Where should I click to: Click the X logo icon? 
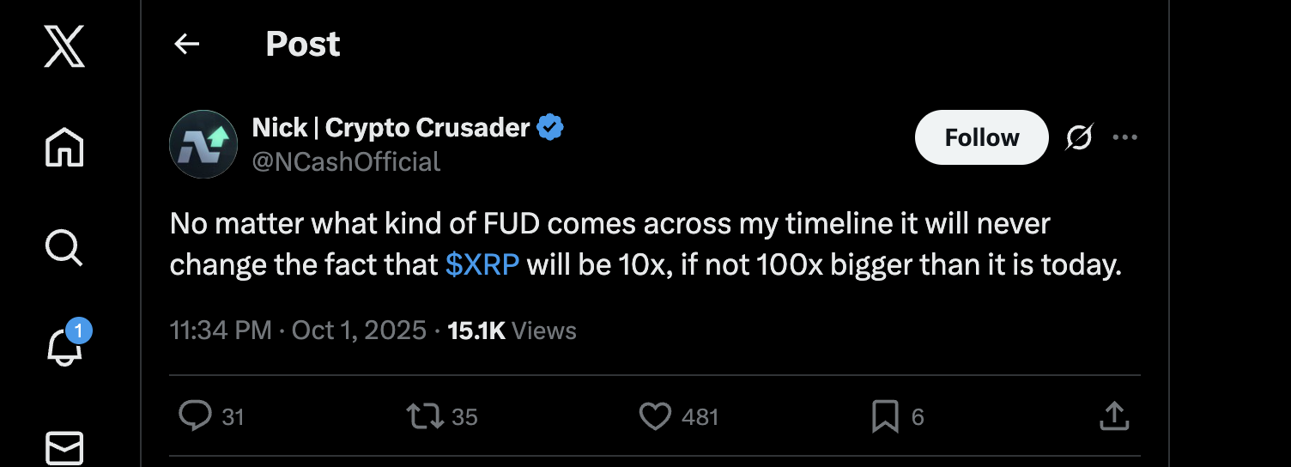(64, 45)
